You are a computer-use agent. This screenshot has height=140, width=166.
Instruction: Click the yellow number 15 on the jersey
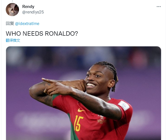click(x=78, y=123)
